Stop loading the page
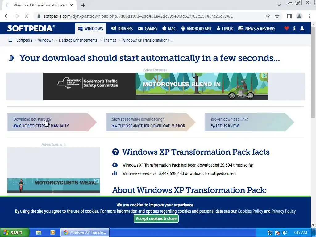316x237 pixels. pyautogui.click(x=27, y=16)
